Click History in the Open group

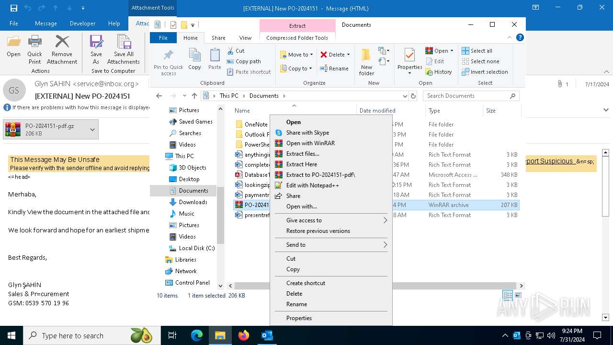click(438, 72)
